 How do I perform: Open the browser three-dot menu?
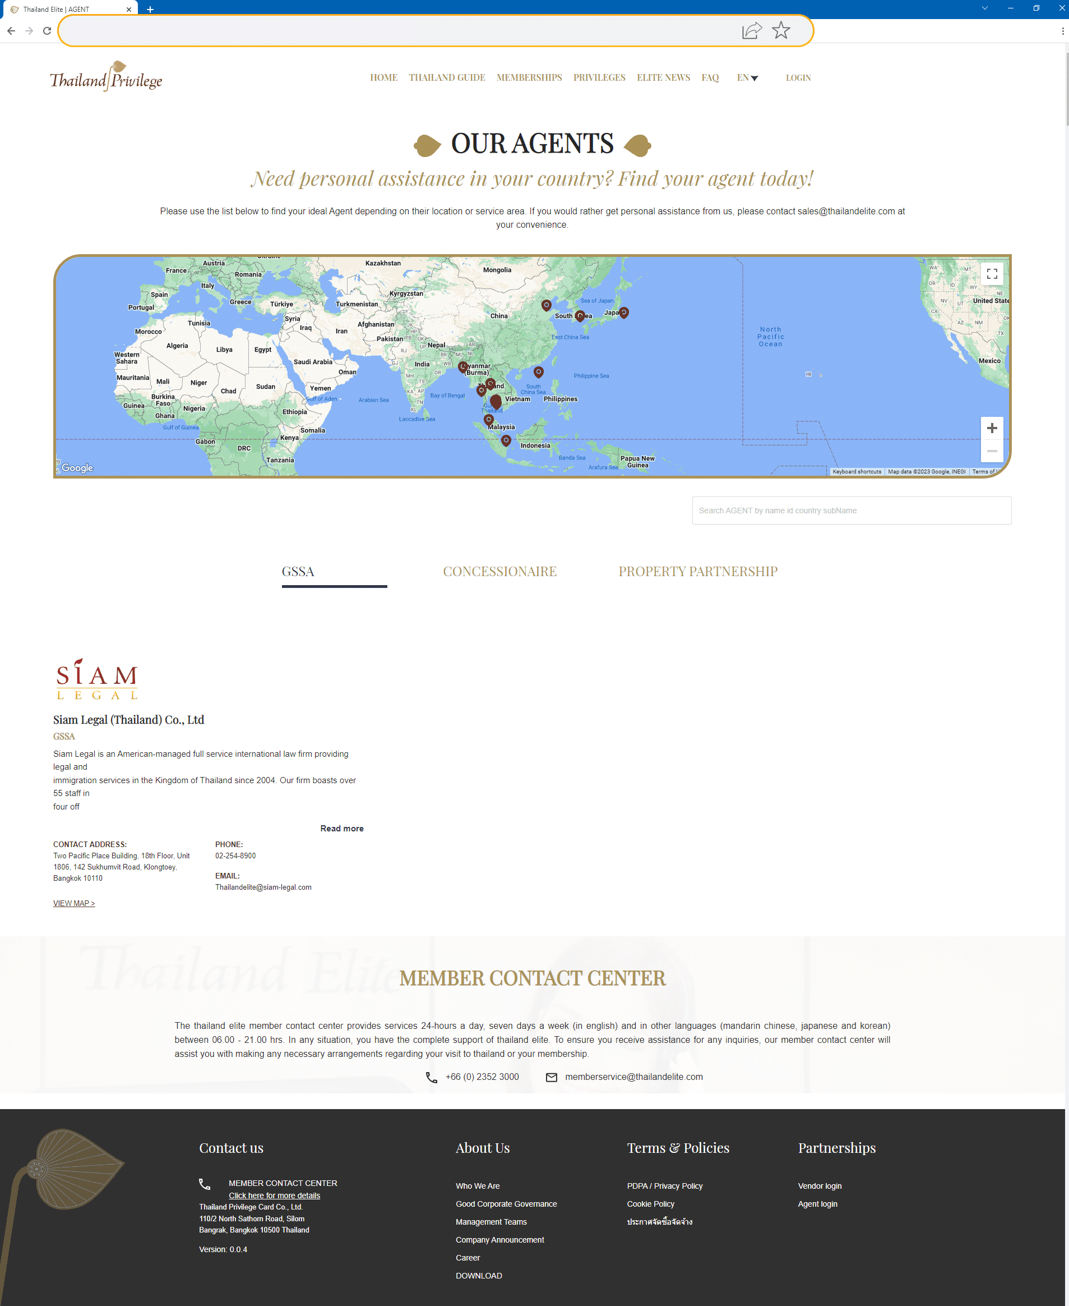coord(1062,31)
